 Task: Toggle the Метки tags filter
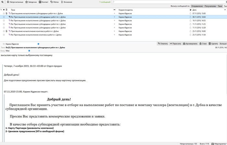54,2
